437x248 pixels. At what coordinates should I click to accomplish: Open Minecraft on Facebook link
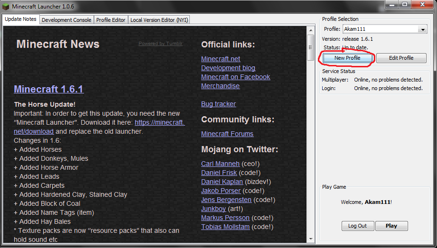pos(235,77)
